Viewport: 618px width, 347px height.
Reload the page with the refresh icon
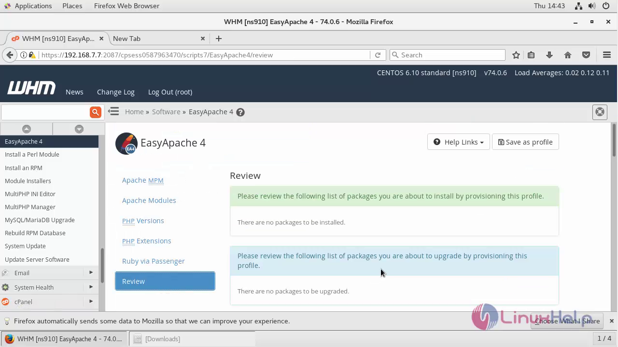(378, 55)
